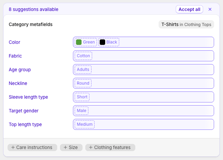Click the black color swatch

(102, 42)
